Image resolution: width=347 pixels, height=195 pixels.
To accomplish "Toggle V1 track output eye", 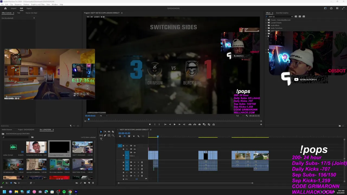I will click(x=134, y=152).
